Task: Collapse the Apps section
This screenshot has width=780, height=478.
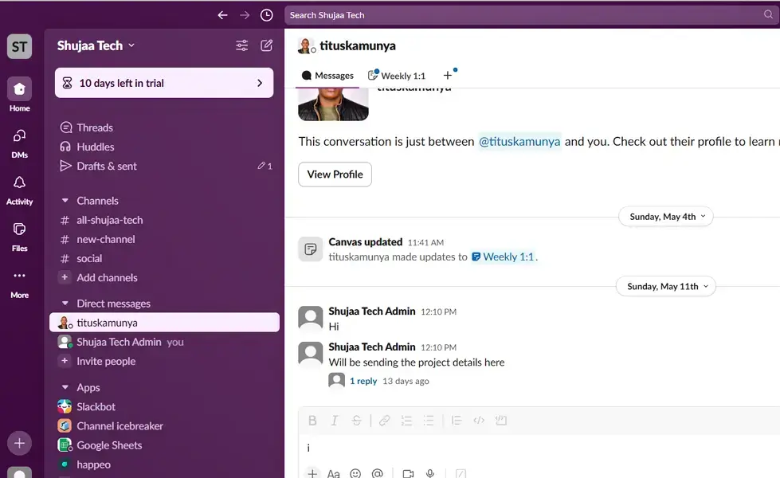Action: pos(65,387)
